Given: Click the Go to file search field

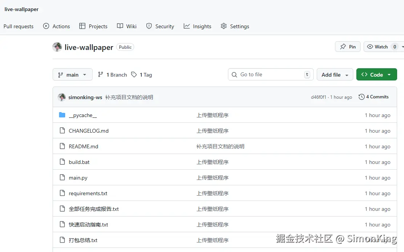Looking at the screenshot, I should [x=271, y=74].
